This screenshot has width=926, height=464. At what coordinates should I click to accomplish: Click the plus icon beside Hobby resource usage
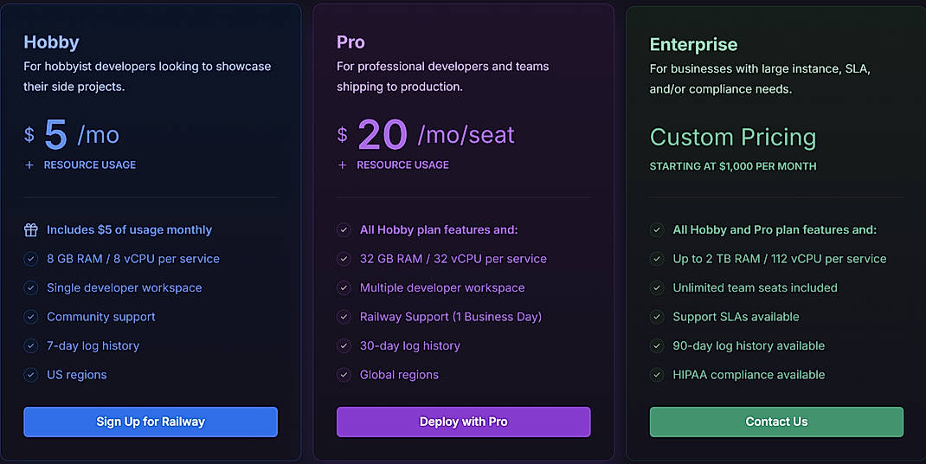tap(29, 164)
